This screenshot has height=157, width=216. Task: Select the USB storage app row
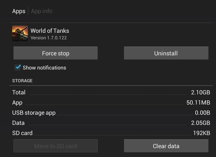(x=111, y=113)
